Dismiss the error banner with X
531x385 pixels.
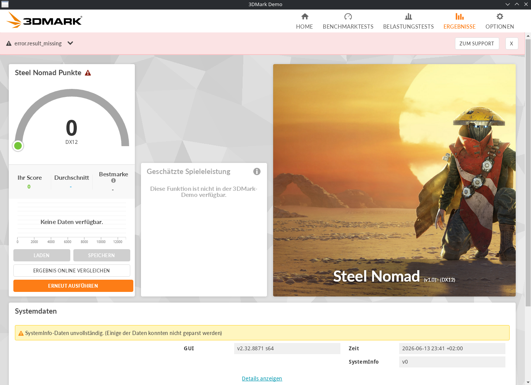pos(512,43)
